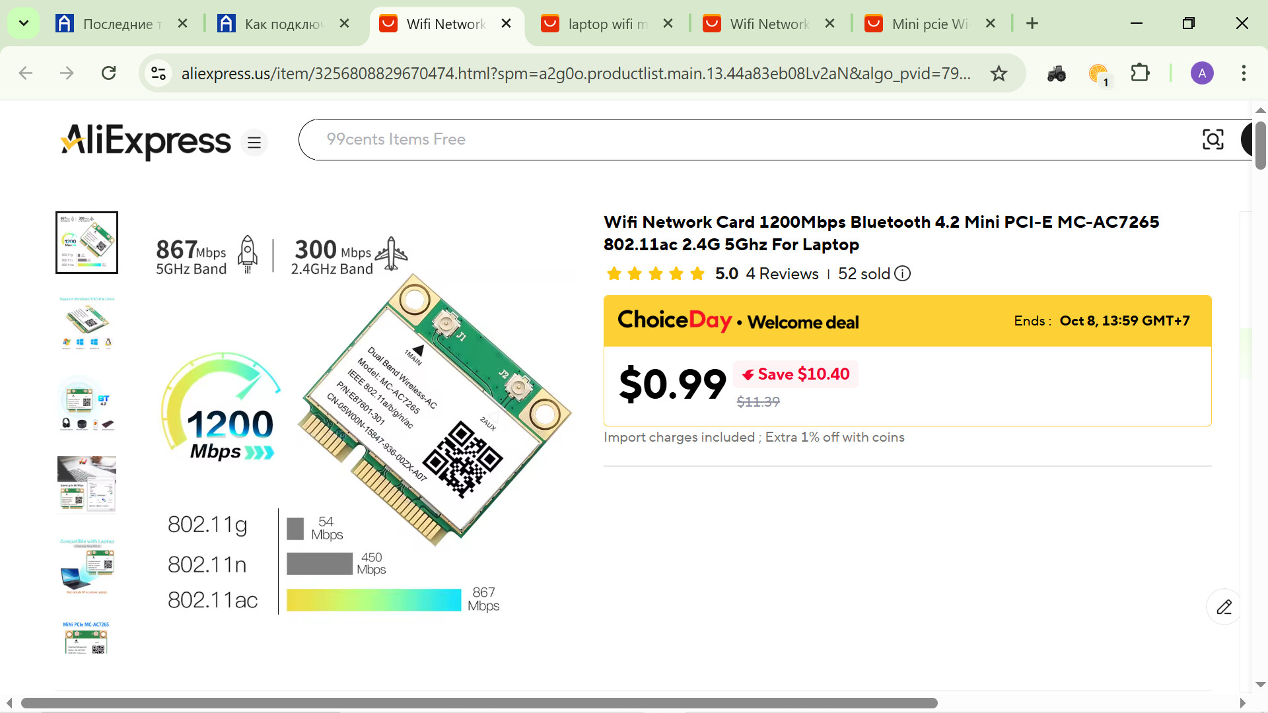Bookmark this page with the star icon
Viewport: 1268px width, 713px height.
(x=999, y=73)
